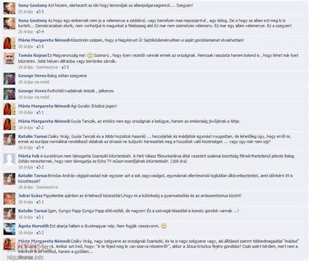
Task: Click the Szerkesztve label on Tamás Rajnai's comment
Action: click(47, 67)
